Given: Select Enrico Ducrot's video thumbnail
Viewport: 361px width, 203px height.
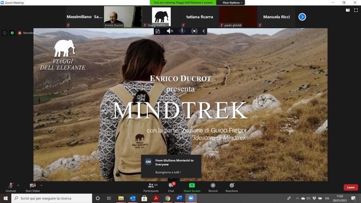Looking at the screenshot, I should (x=123, y=17).
